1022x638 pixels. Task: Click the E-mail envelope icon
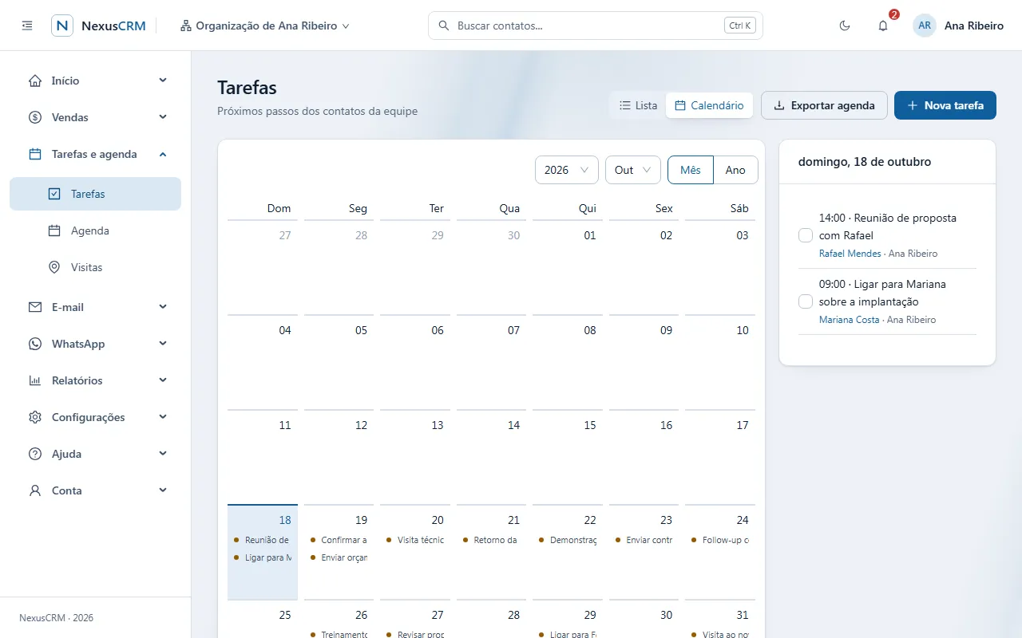tap(35, 307)
